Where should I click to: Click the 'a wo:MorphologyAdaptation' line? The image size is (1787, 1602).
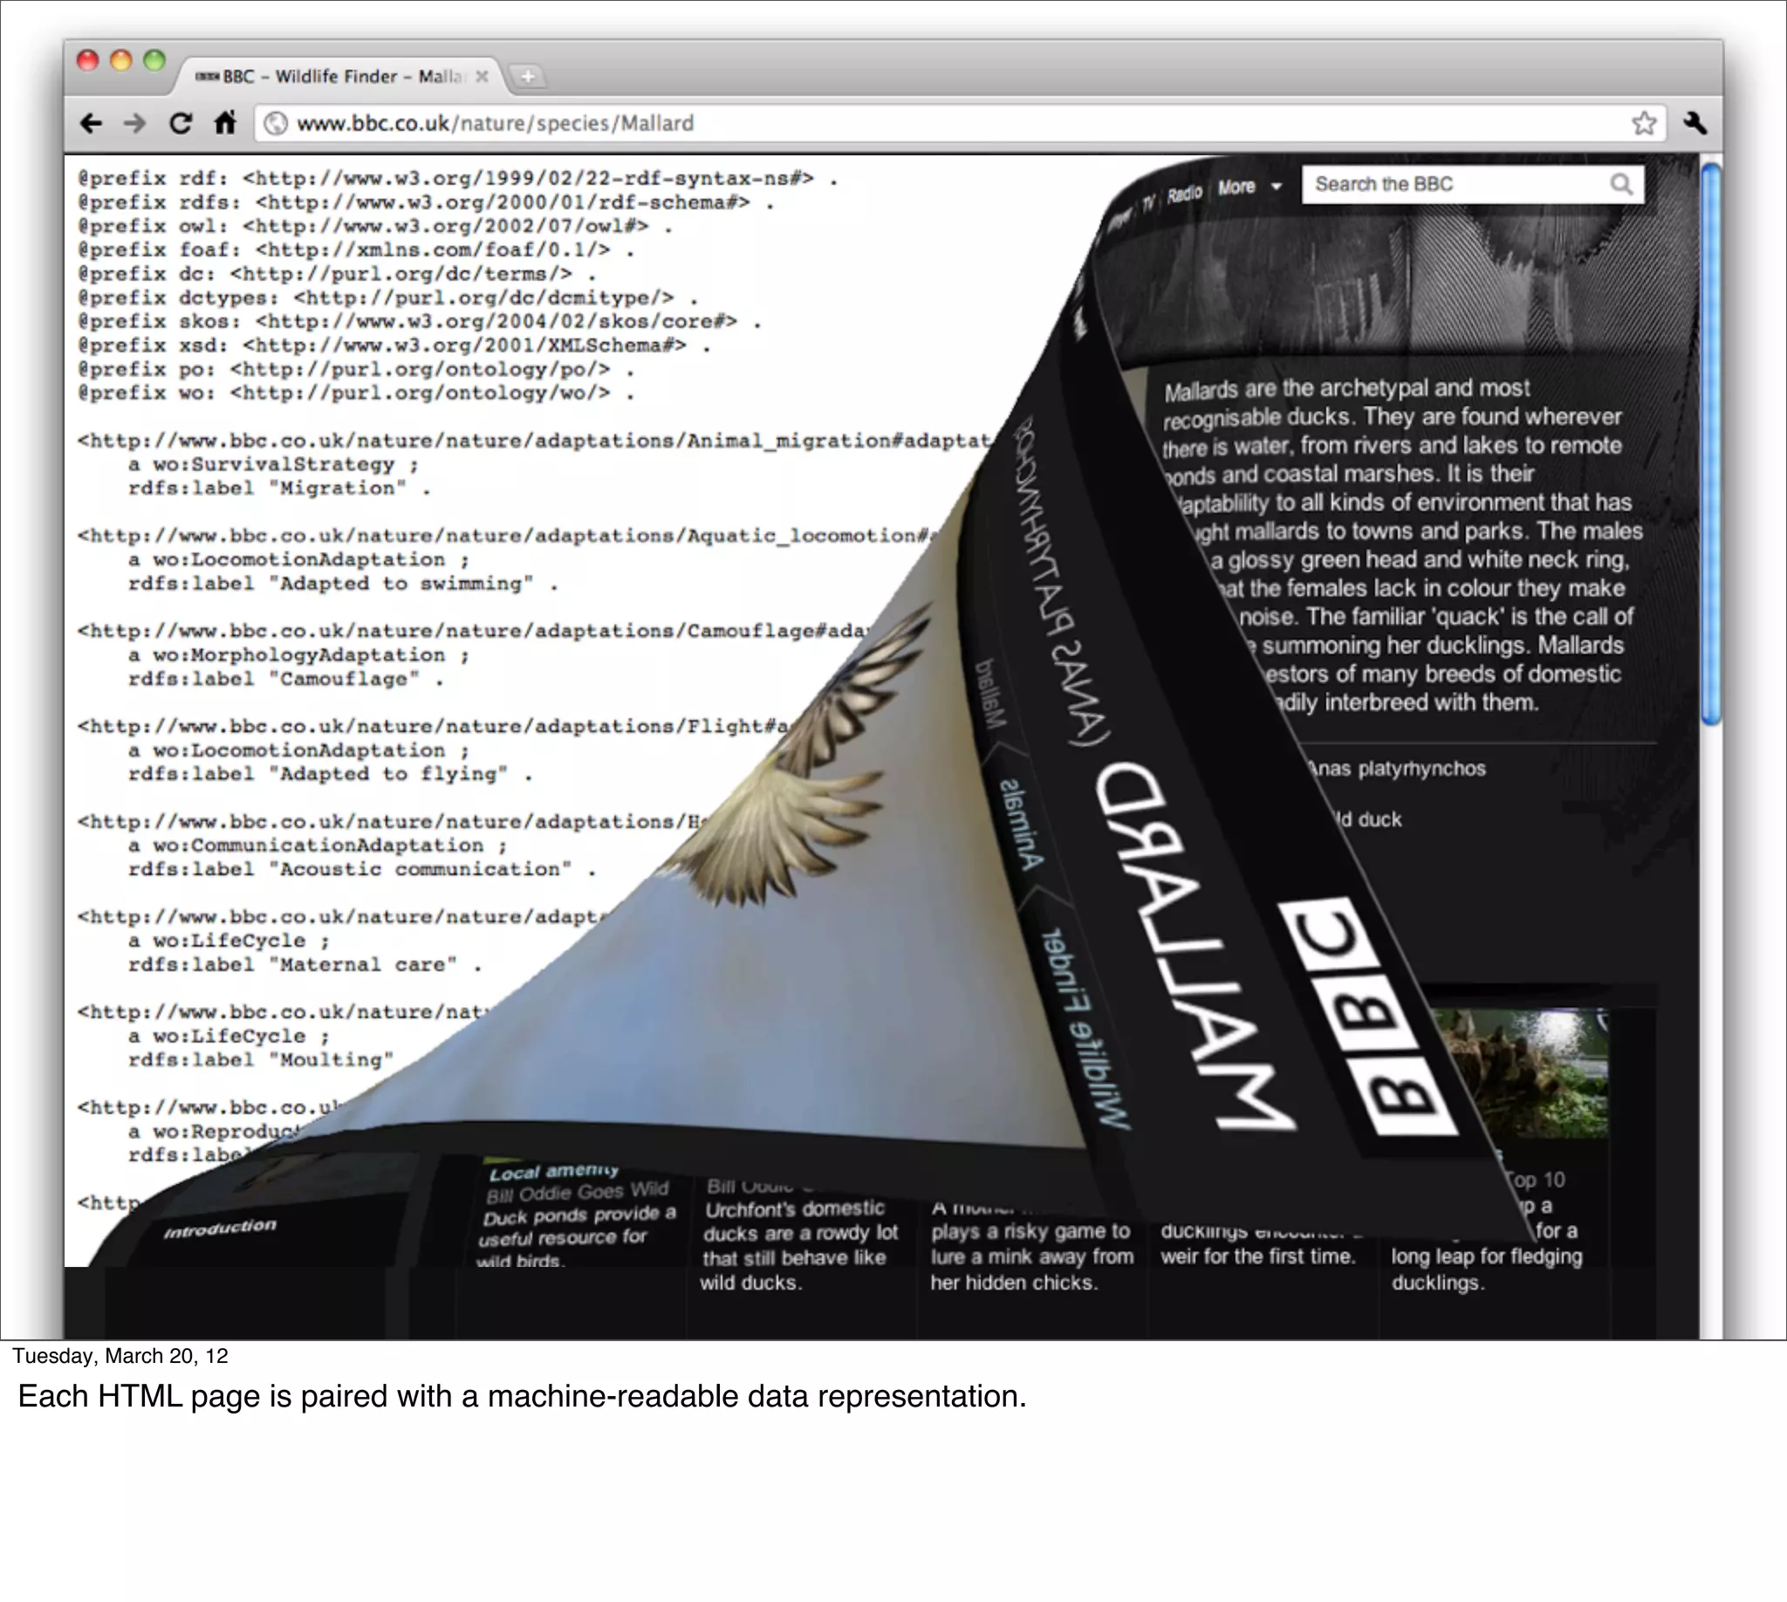(x=298, y=655)
